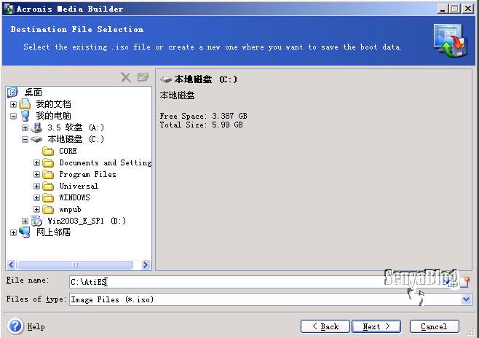Click the 3.5 floppy drive icon

[36, 127]
